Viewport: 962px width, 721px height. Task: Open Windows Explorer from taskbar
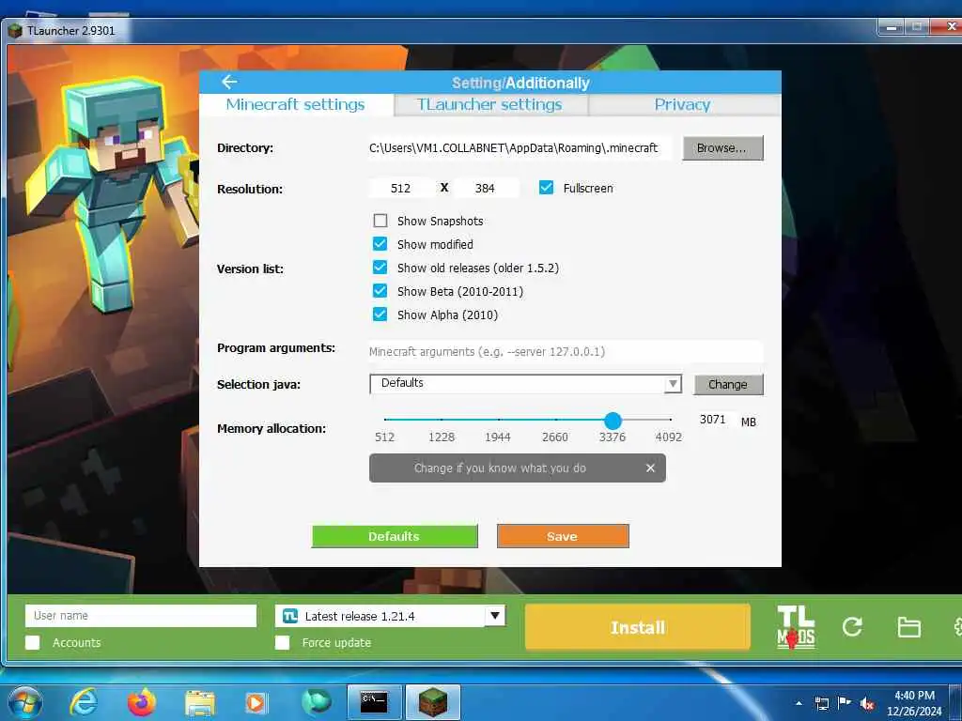tap(200, 703)
